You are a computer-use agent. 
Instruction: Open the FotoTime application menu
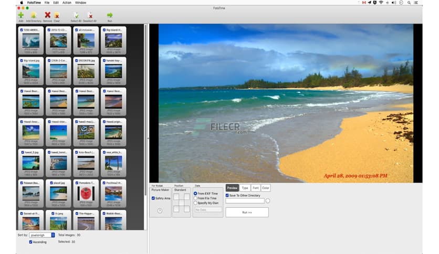34,3
